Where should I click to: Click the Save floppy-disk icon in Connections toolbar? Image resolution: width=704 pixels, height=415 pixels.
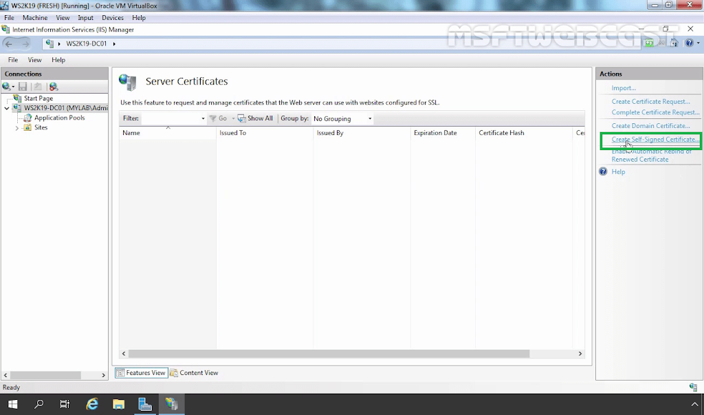23,86
